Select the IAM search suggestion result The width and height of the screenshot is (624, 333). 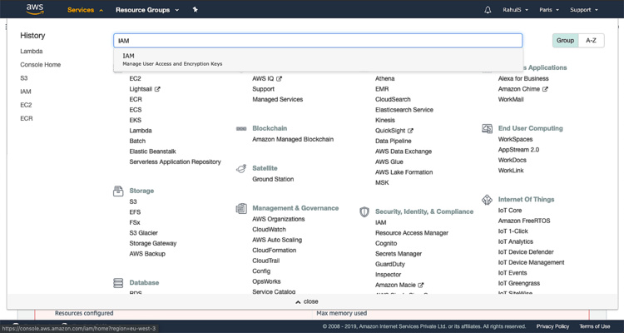pyautogui.click(x=319, y=60)
